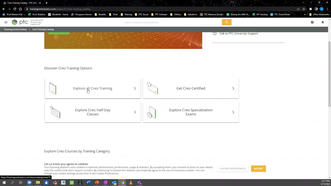Click the Talk to PTC University Support icon
Viewport: 331px width, 186px height.
214,33
